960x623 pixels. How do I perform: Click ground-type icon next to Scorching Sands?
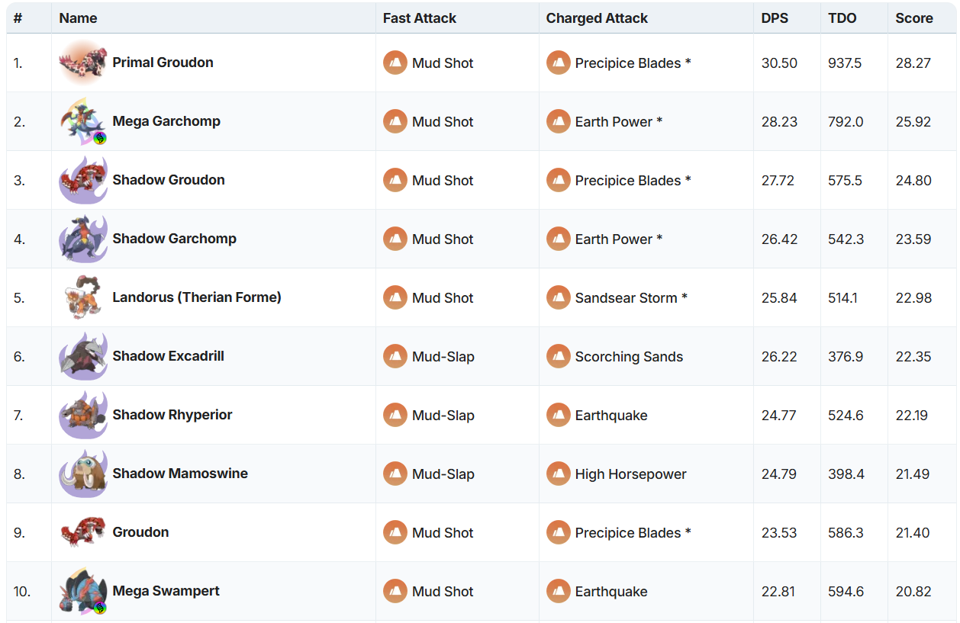click(559, 356)
